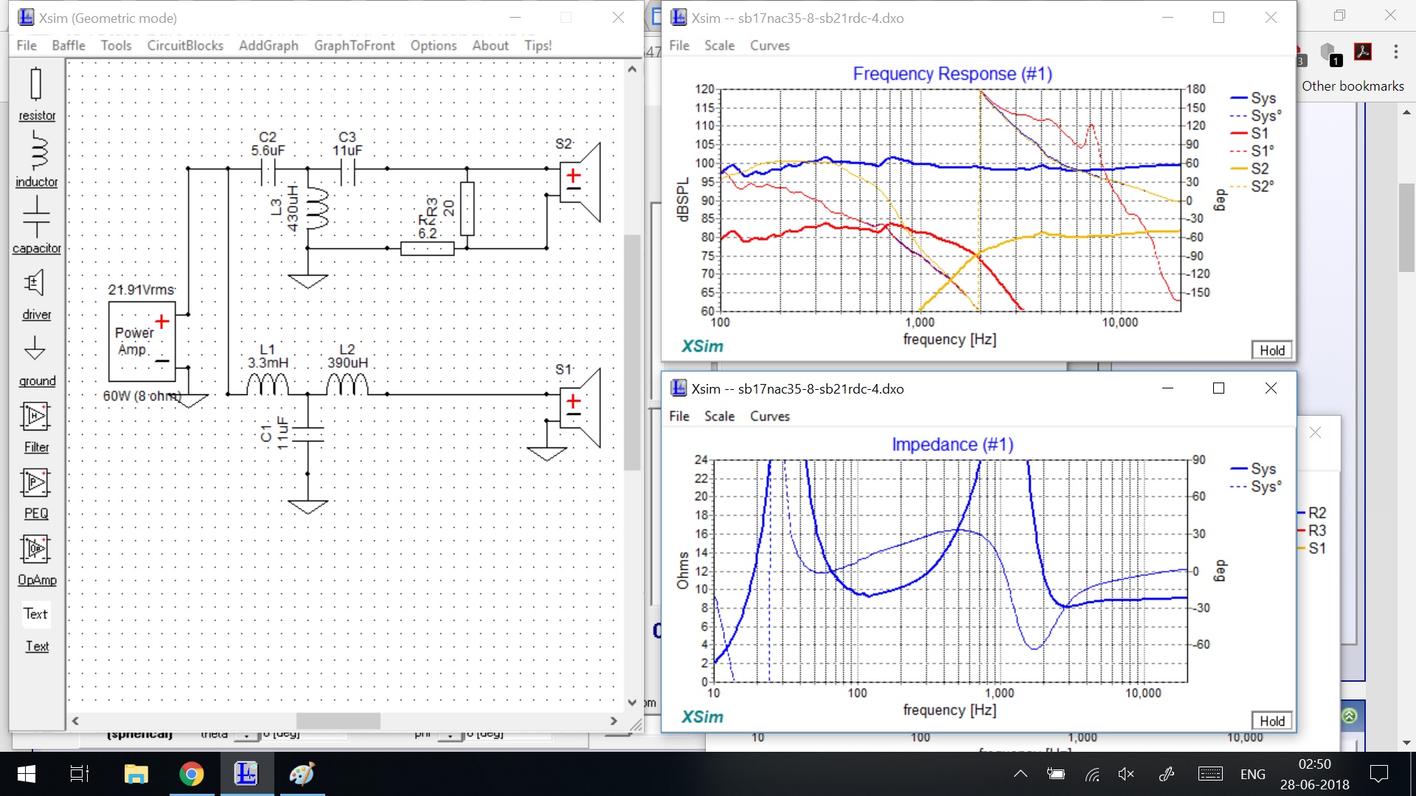Click the XSim logo in Frequency Response graph

point(702,346)
